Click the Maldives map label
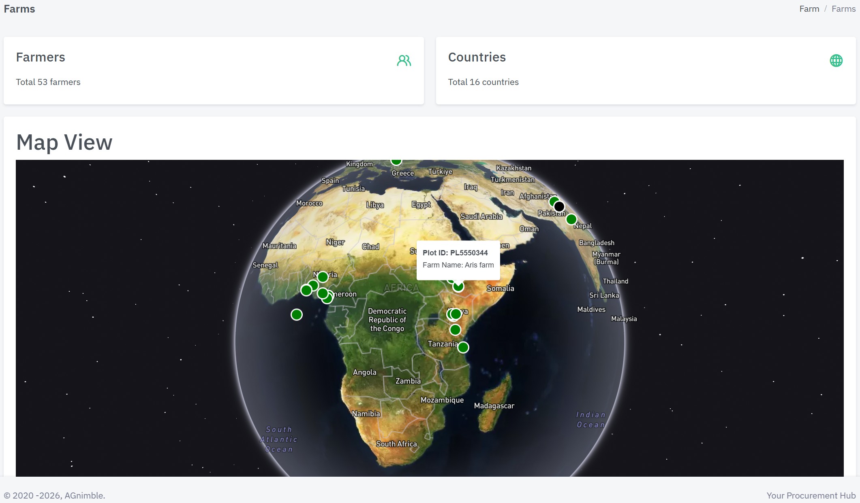This screenshot has height=503, width=860. pos(591,310)
